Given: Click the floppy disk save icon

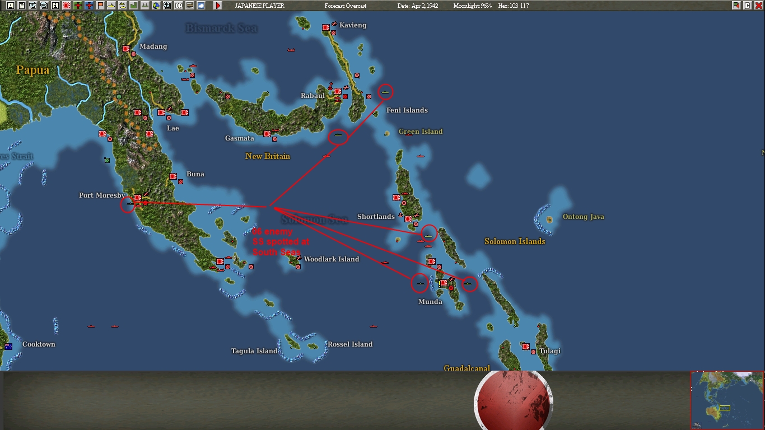Looking at the screenshot, I should [x=11, y=6].
